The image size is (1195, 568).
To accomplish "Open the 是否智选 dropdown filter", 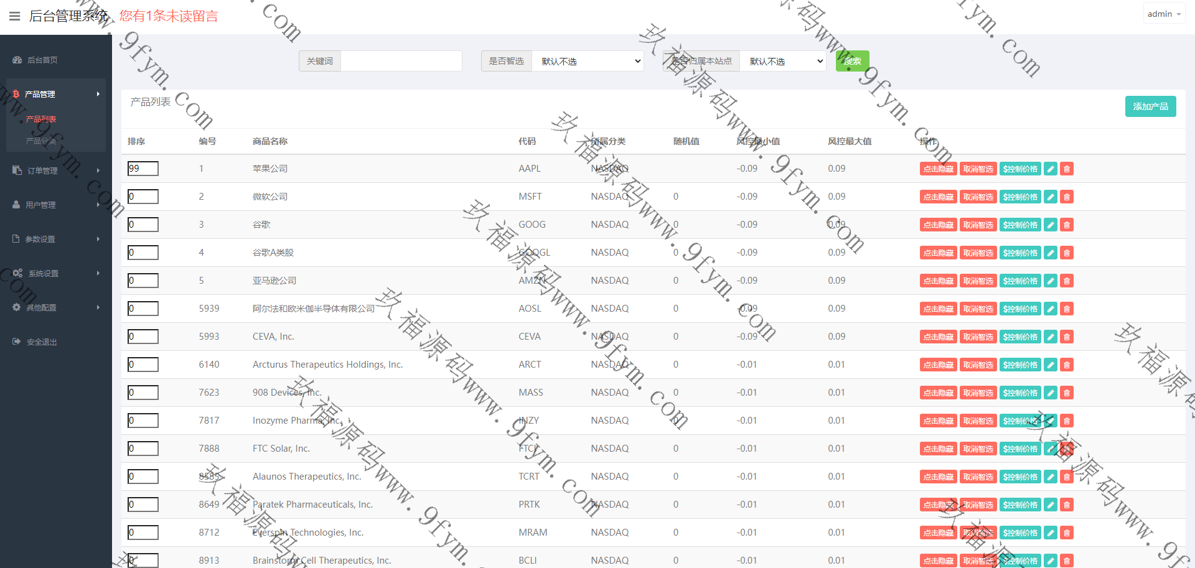I will tap(588, 61).
